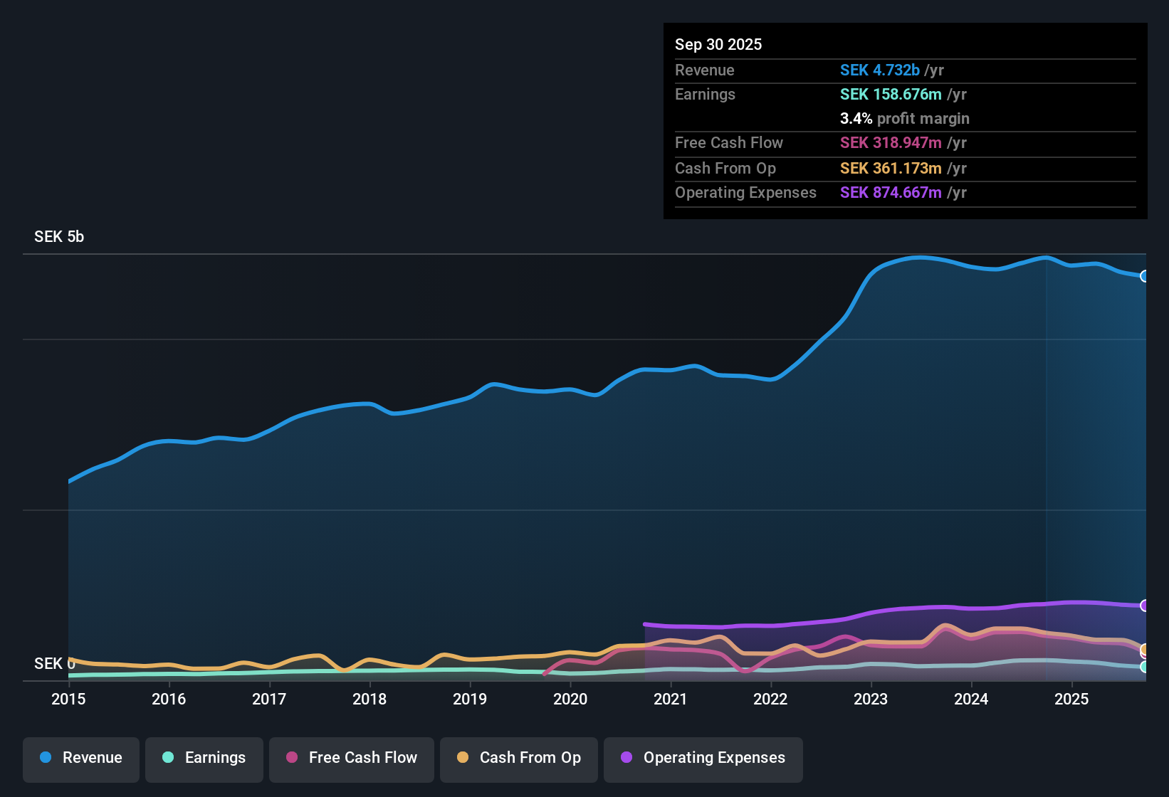Select the Operating Expenses legend marker
The width and height of the screenshot is (1169, 797).
tap(627, 758)
